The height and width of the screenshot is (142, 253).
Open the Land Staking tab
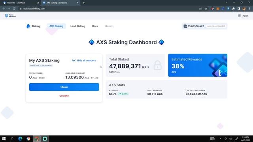tap(77, 26)
